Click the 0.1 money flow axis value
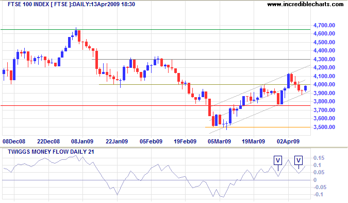348x203 pixels. tap(317, 165)
